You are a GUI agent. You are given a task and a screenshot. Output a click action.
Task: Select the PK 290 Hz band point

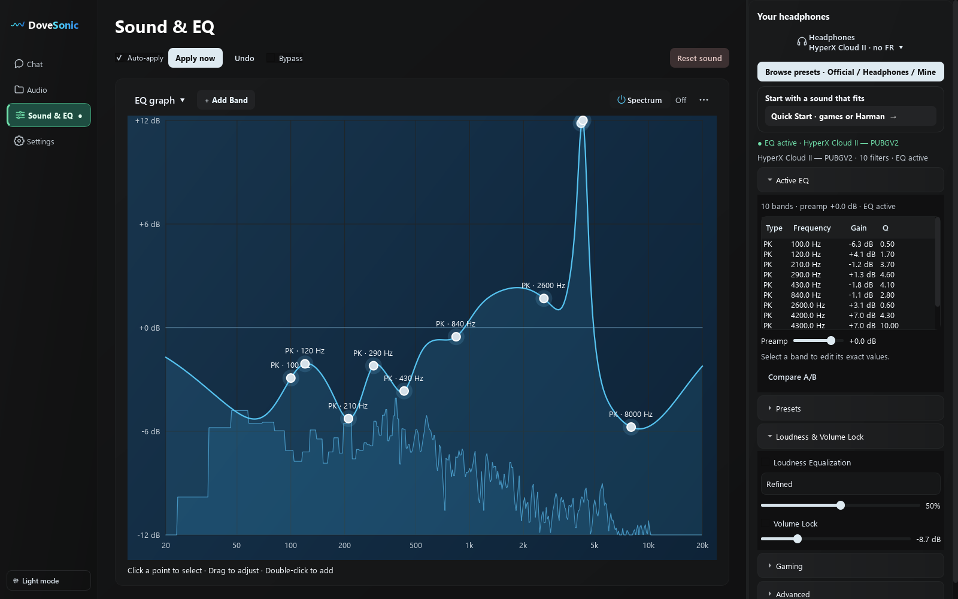coord(374,365)
